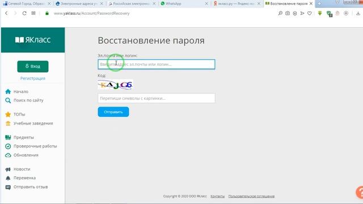Switch to the Сетевой Город tab
Image resolution: width=363 pixels, height=204 pixels.
pyautogui.click(x=27, y=4)
